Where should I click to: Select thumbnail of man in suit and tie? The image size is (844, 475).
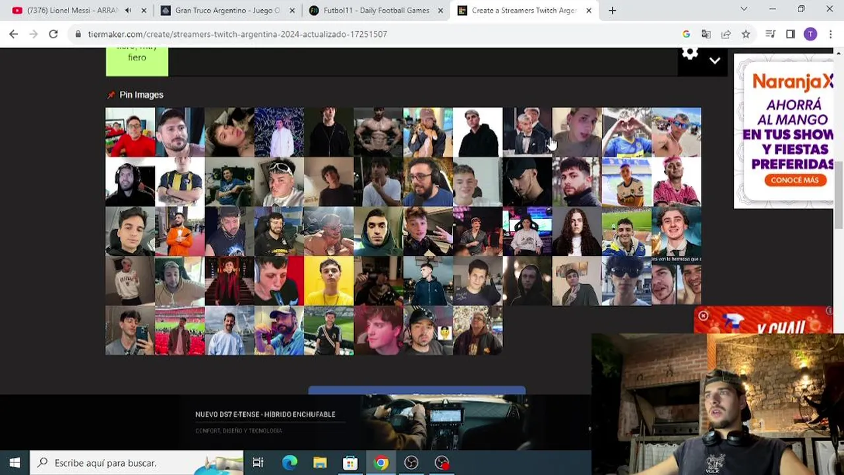pyautogui.click(x=677, y=232)
